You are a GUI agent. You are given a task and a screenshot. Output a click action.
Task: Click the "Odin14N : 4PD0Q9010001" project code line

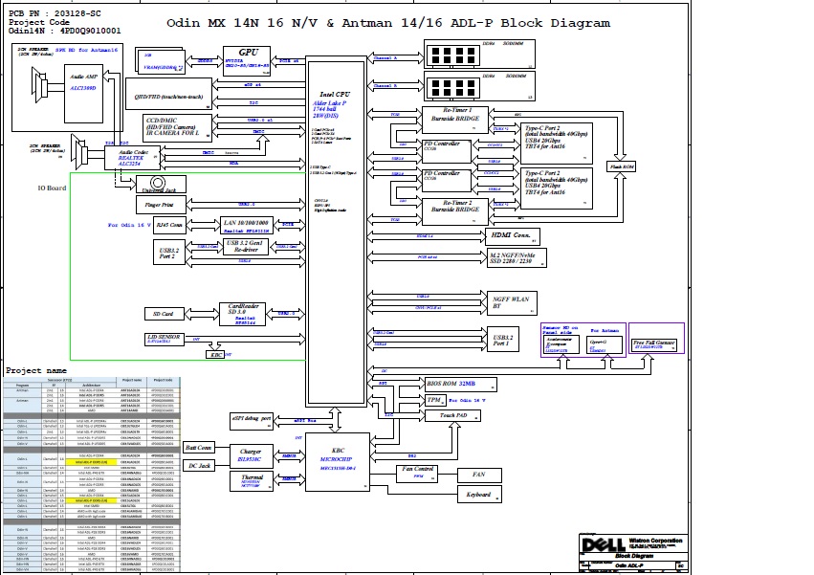(x=64, y=31)
